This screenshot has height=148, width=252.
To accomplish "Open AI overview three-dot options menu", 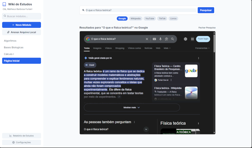I will click(x=198, y=58).
